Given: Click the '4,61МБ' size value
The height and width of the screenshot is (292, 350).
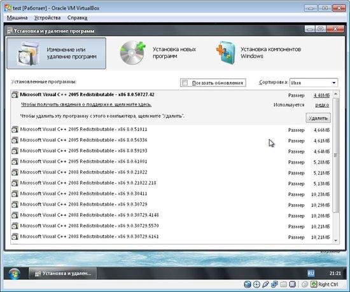Looking at the screenshot, I should 321,141.
